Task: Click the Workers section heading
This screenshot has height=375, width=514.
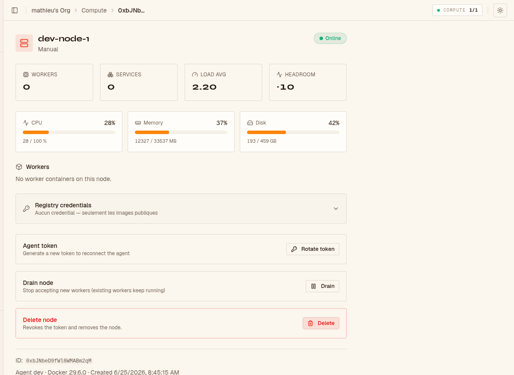Action: [x=38, y=167]
